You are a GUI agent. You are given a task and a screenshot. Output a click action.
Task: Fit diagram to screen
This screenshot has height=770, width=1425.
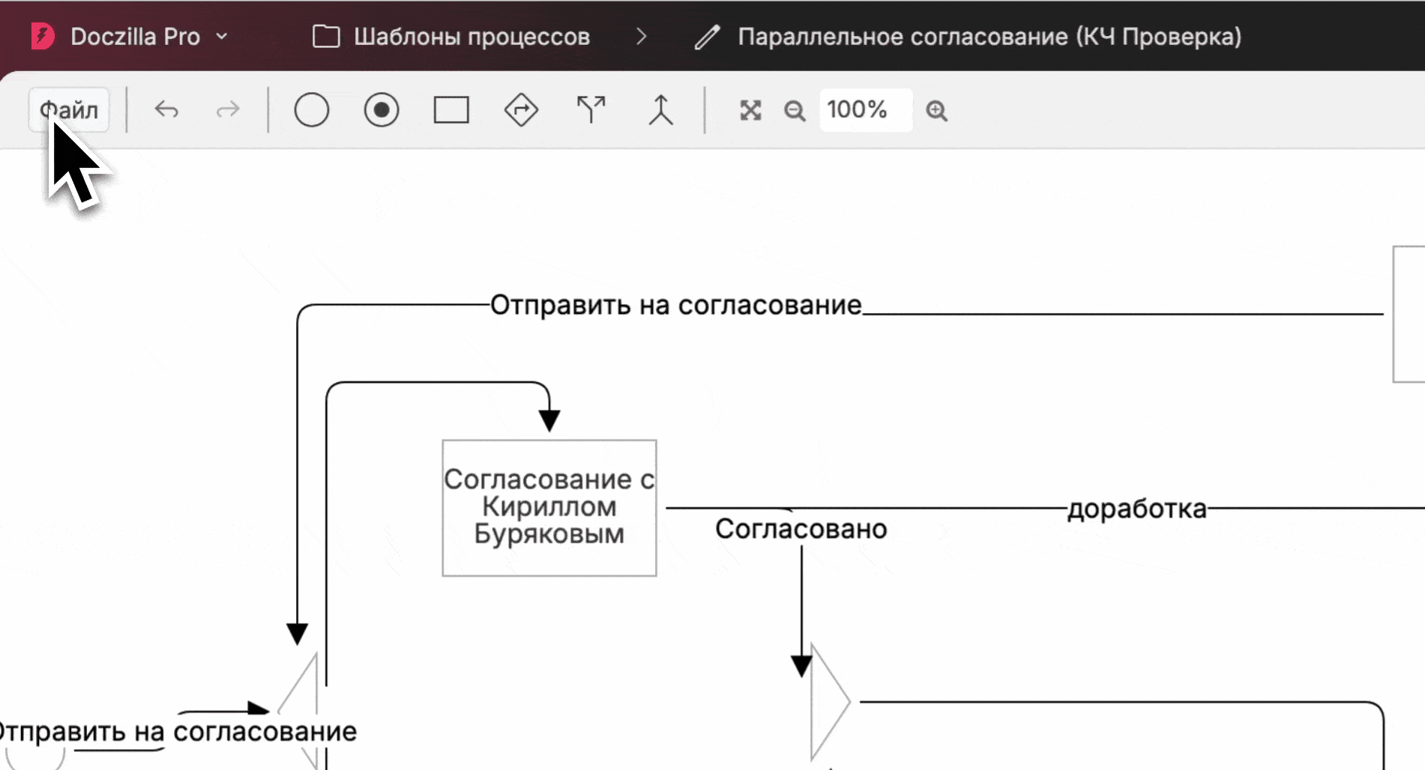[x=750, y=110]
